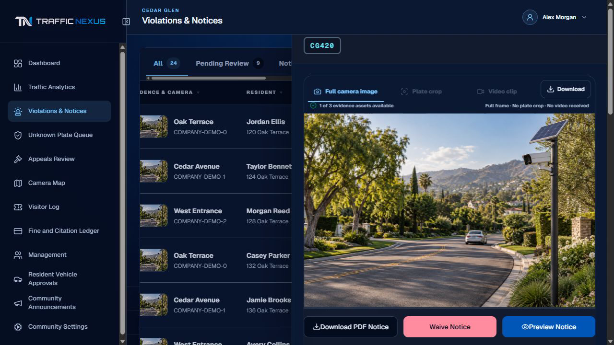Viewport: 614px width, 345px height.
Task: Click the sidebar scrollbar up arrow
Action: click(122, 47)
